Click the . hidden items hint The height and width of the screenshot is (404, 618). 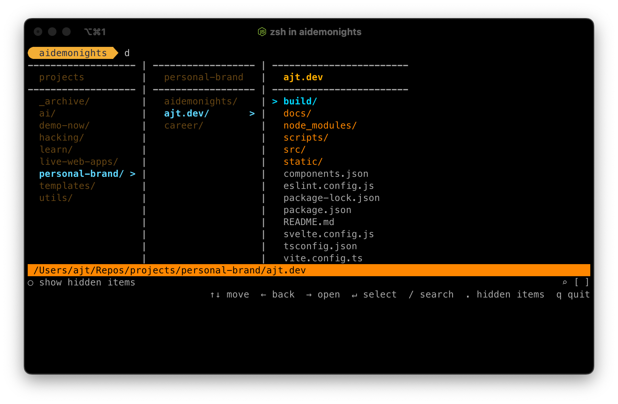505,295
